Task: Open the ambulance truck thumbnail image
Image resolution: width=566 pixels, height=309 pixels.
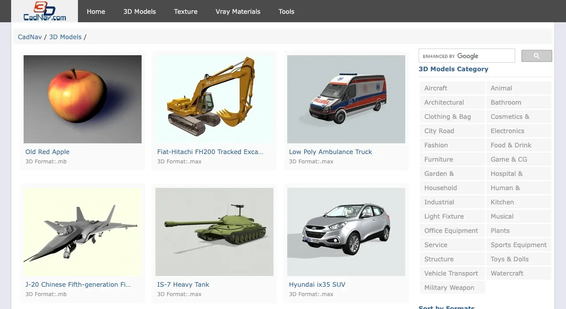Action: tap(346, 99)
